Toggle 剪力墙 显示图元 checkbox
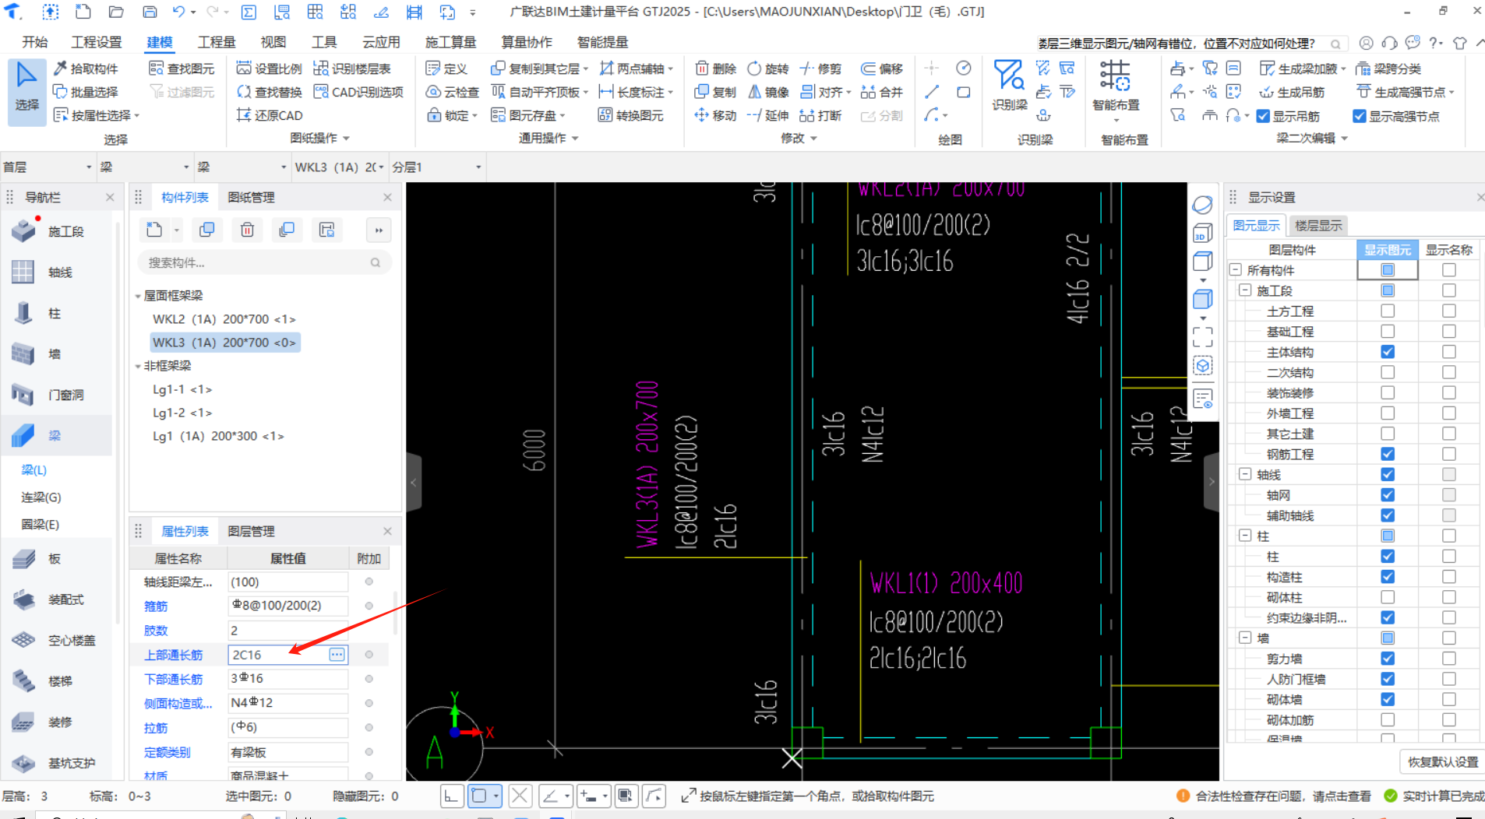 pyautogui.click(x=1388, y=659)
